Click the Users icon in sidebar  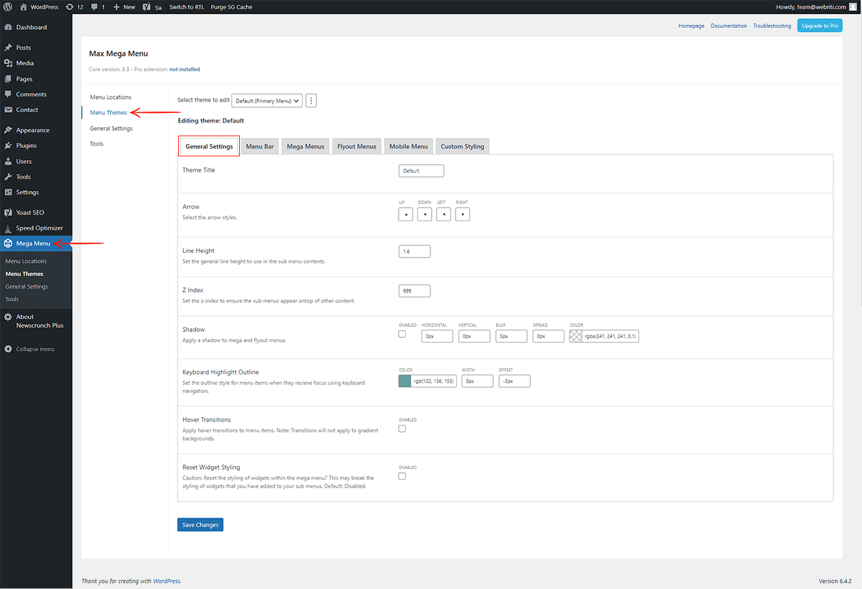[8, 161]
